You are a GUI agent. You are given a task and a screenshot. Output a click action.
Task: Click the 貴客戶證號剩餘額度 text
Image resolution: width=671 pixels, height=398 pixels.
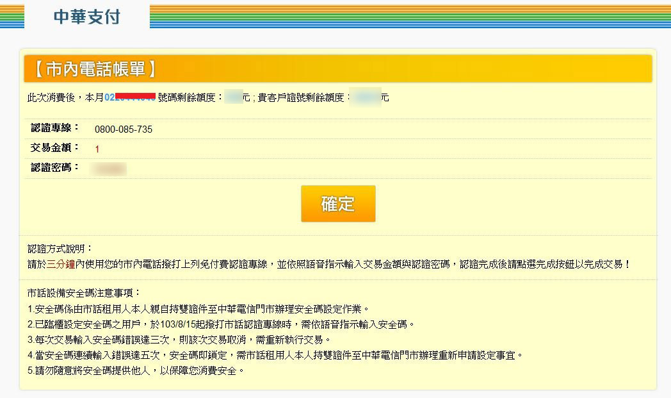tap(304, 97)
